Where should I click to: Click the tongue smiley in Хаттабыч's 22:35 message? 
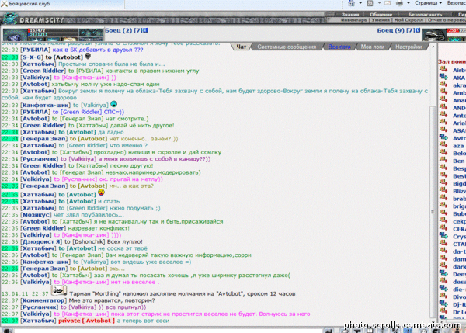pyautogui.click(x=101, y=193)
